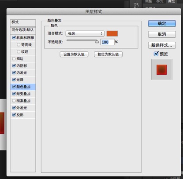183x179 pixels.
Task: Disable the 内阴影 inner shadow checkbox
Action: (14, 66)
